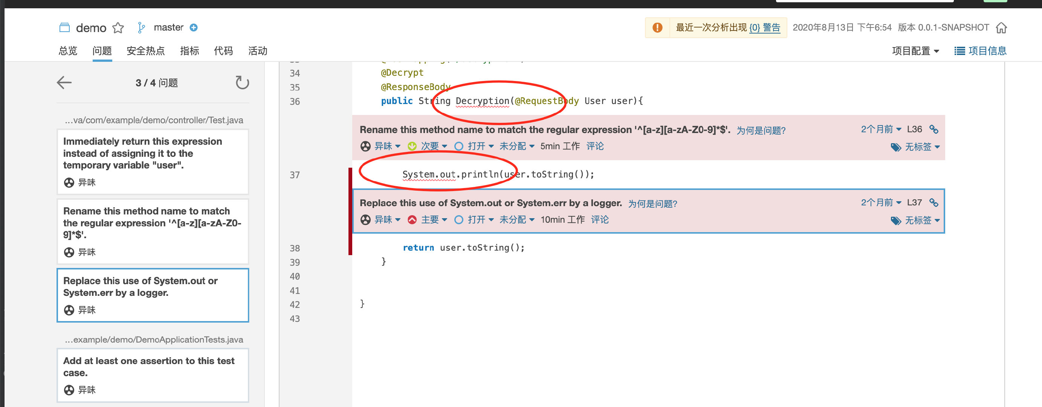Reload the issues list with refresh icon

pyautogui.click(x=242, y=83)
